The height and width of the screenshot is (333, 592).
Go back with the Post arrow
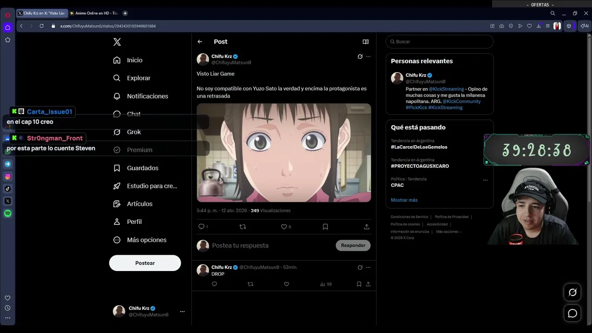click(200, 42)
